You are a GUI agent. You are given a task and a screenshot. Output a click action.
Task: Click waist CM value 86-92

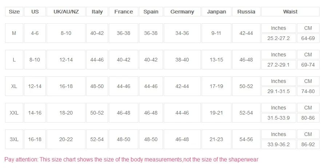(308, 144)
